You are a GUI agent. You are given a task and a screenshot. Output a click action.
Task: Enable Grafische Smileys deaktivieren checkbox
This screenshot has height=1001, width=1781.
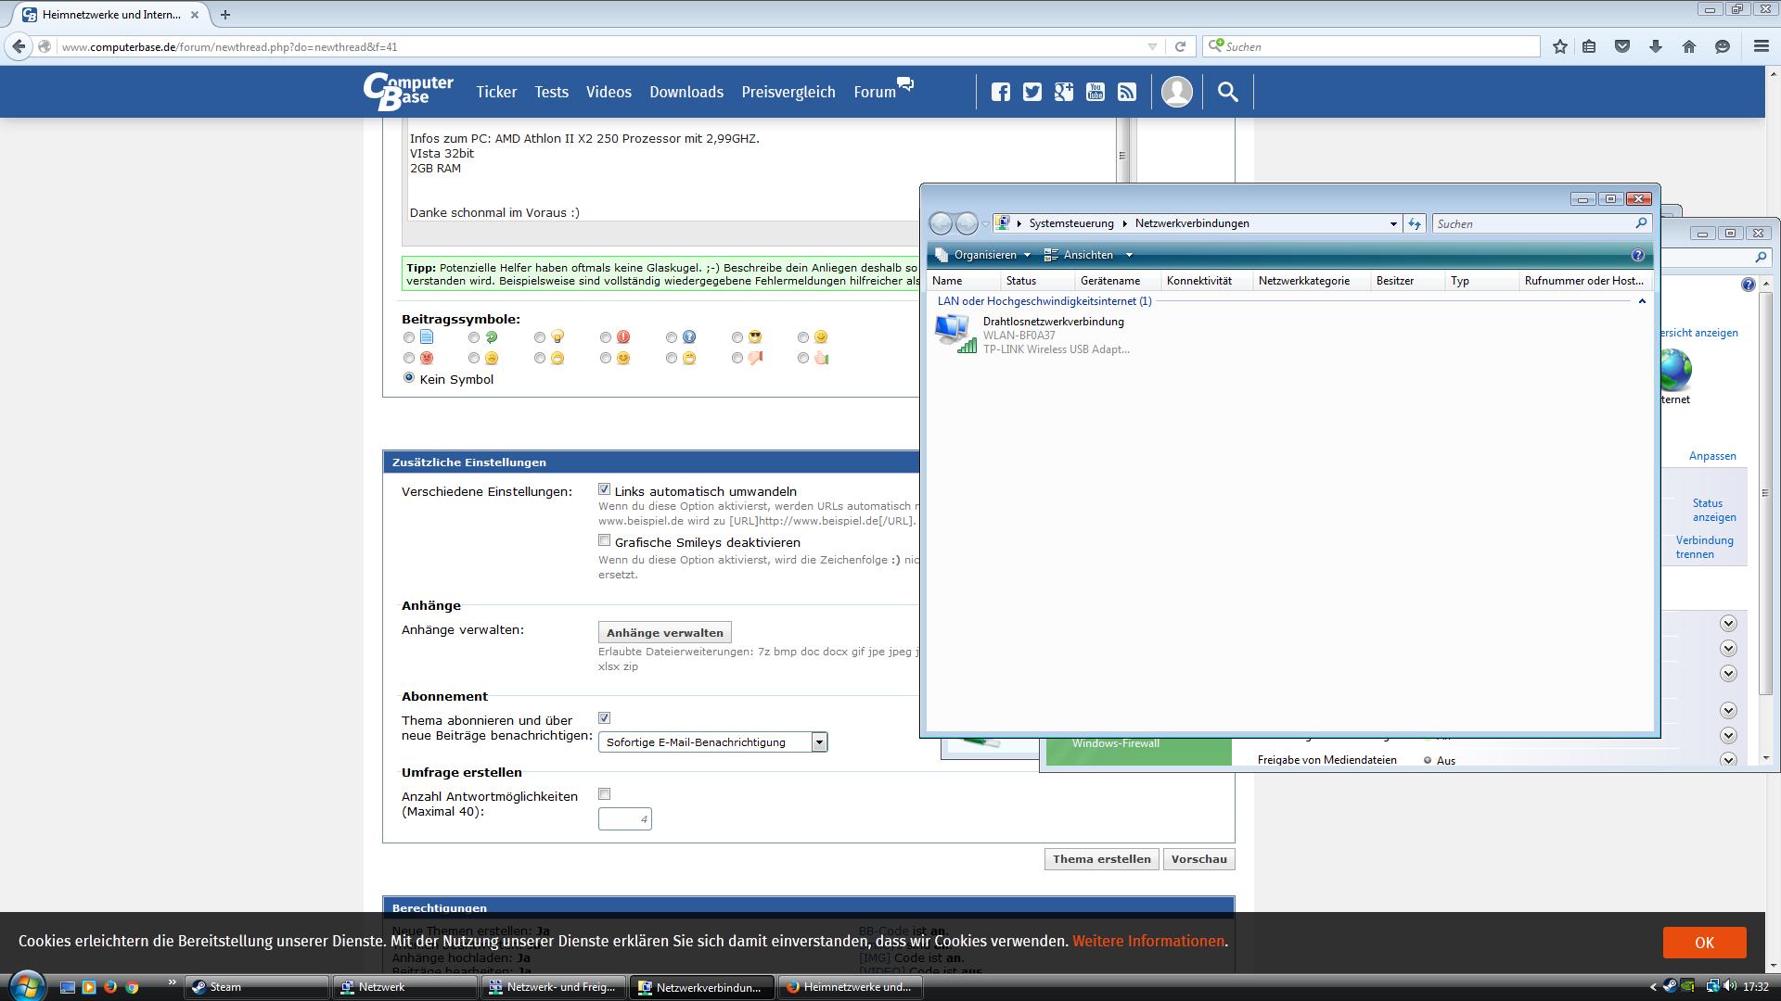(605, 540)
